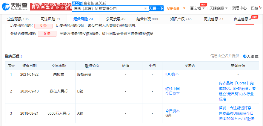Click the 0条 badge for 历史债务/债权

click(x=44, y=26)
